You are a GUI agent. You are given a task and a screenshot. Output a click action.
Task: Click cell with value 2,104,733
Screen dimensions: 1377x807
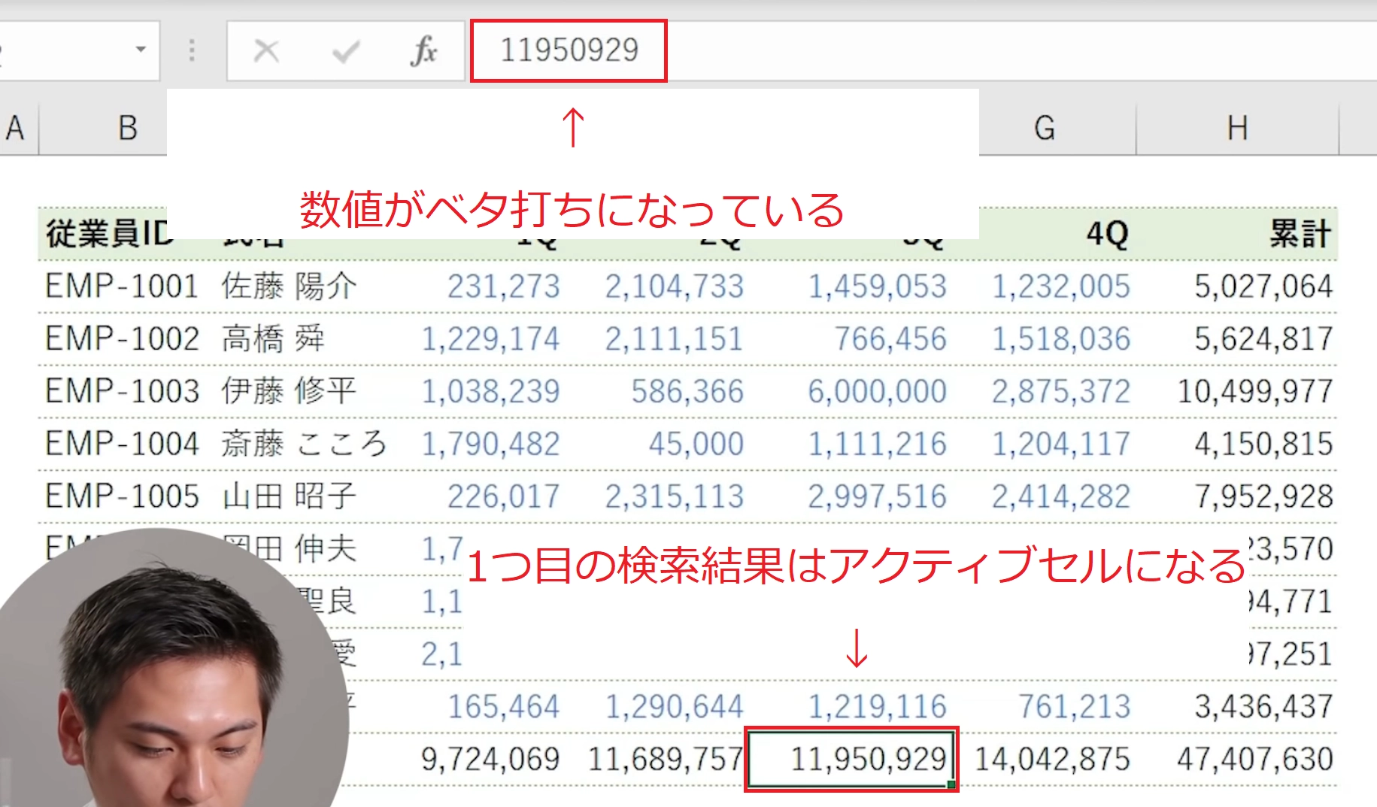click(x=675, y=287)
